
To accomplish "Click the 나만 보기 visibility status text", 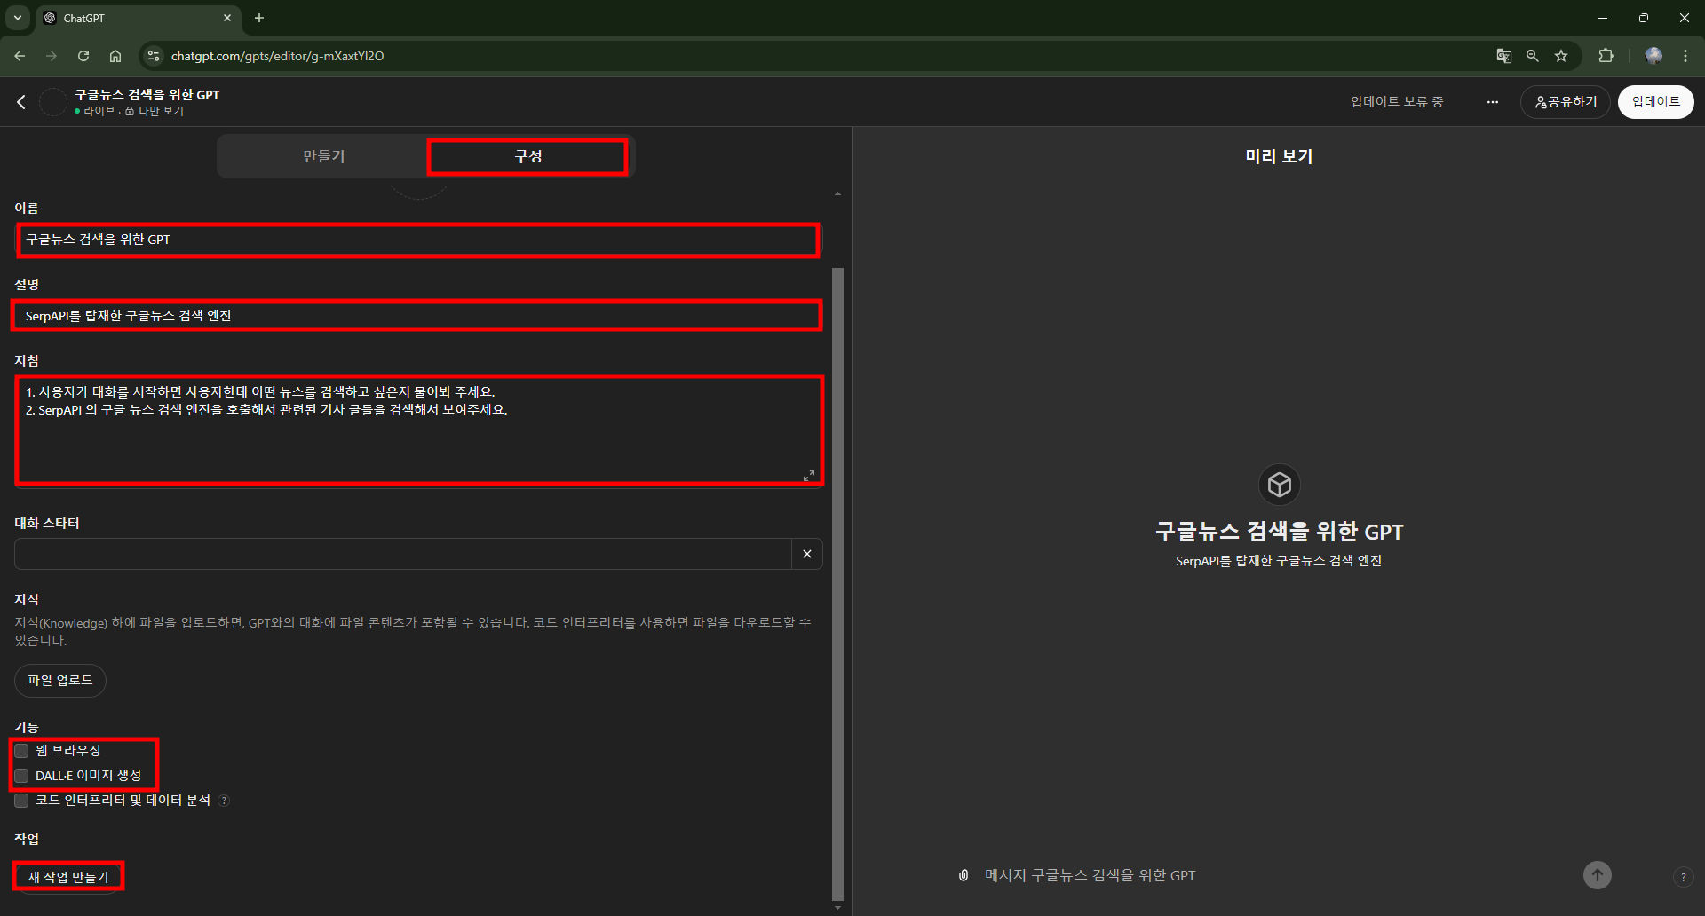I will 161,112.
